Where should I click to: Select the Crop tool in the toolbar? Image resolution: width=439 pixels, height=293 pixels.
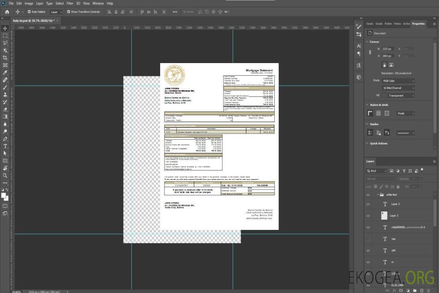tap(5, 58)
